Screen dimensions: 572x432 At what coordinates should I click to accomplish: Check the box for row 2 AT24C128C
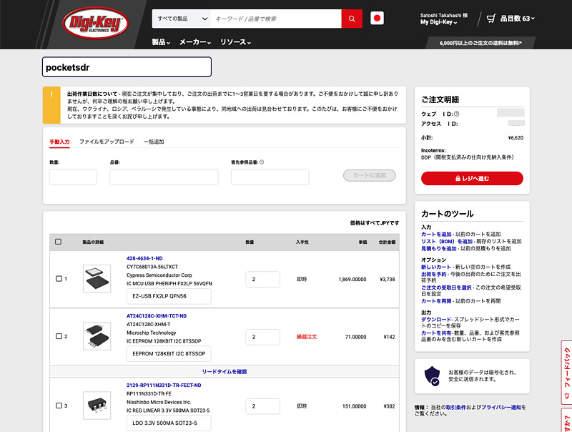(x=59, y=336)
